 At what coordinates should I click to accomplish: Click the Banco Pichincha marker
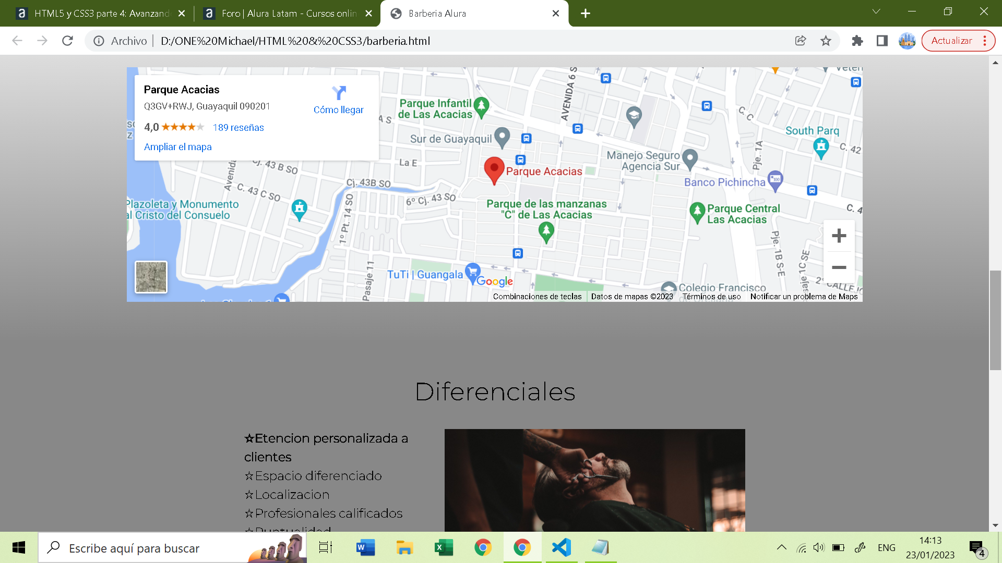tap(775, 180)
